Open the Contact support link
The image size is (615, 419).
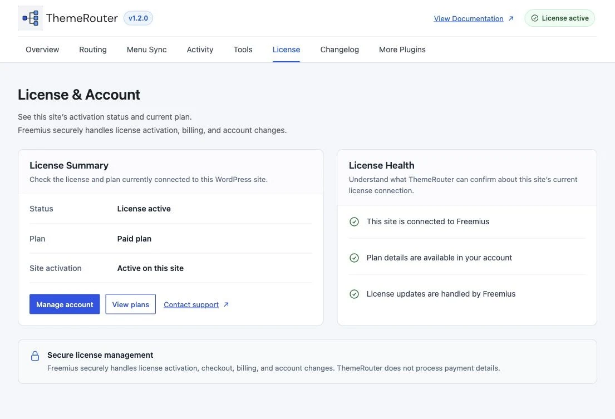[x=191, y=304]
